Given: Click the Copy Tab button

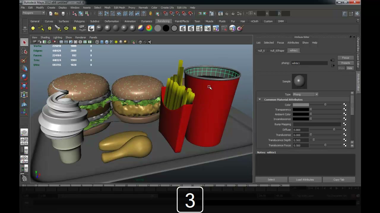Looking at the screenshot, I should pyautogui.click(x=339, y=180).
